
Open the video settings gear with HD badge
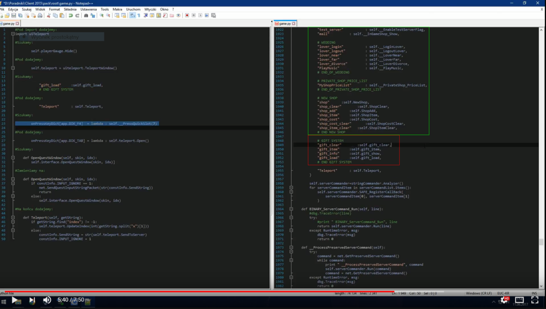504,300
